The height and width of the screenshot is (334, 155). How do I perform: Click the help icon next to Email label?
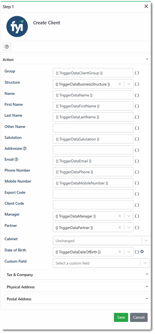tap(16, 159)
